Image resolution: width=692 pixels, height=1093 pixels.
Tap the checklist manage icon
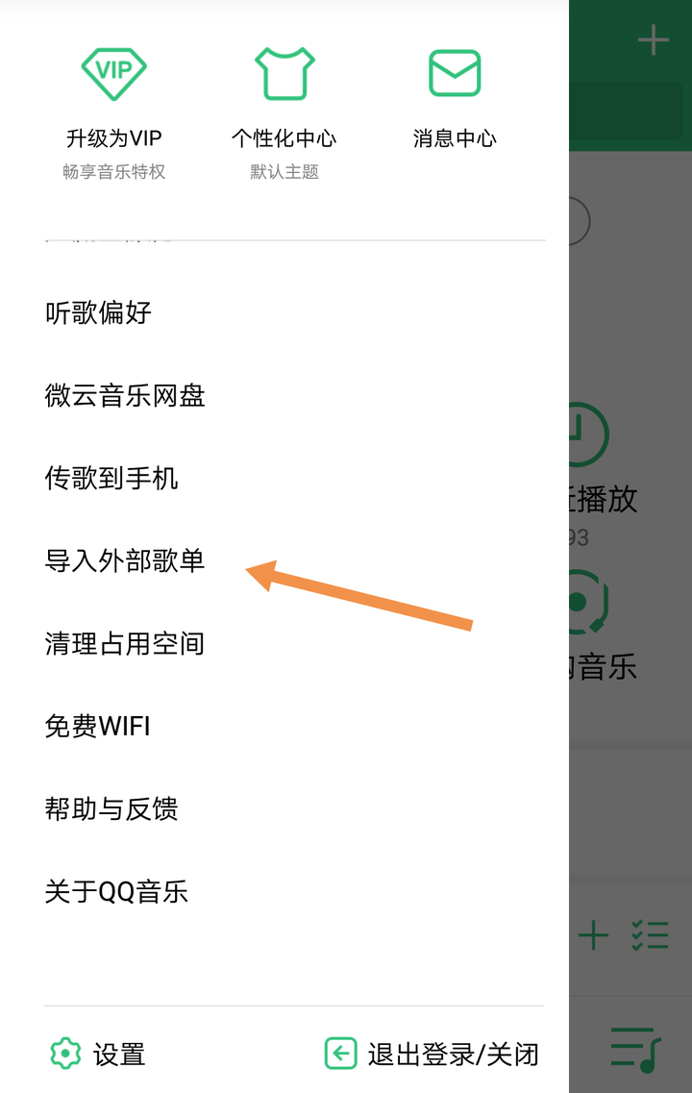click(x=650, y=935)
